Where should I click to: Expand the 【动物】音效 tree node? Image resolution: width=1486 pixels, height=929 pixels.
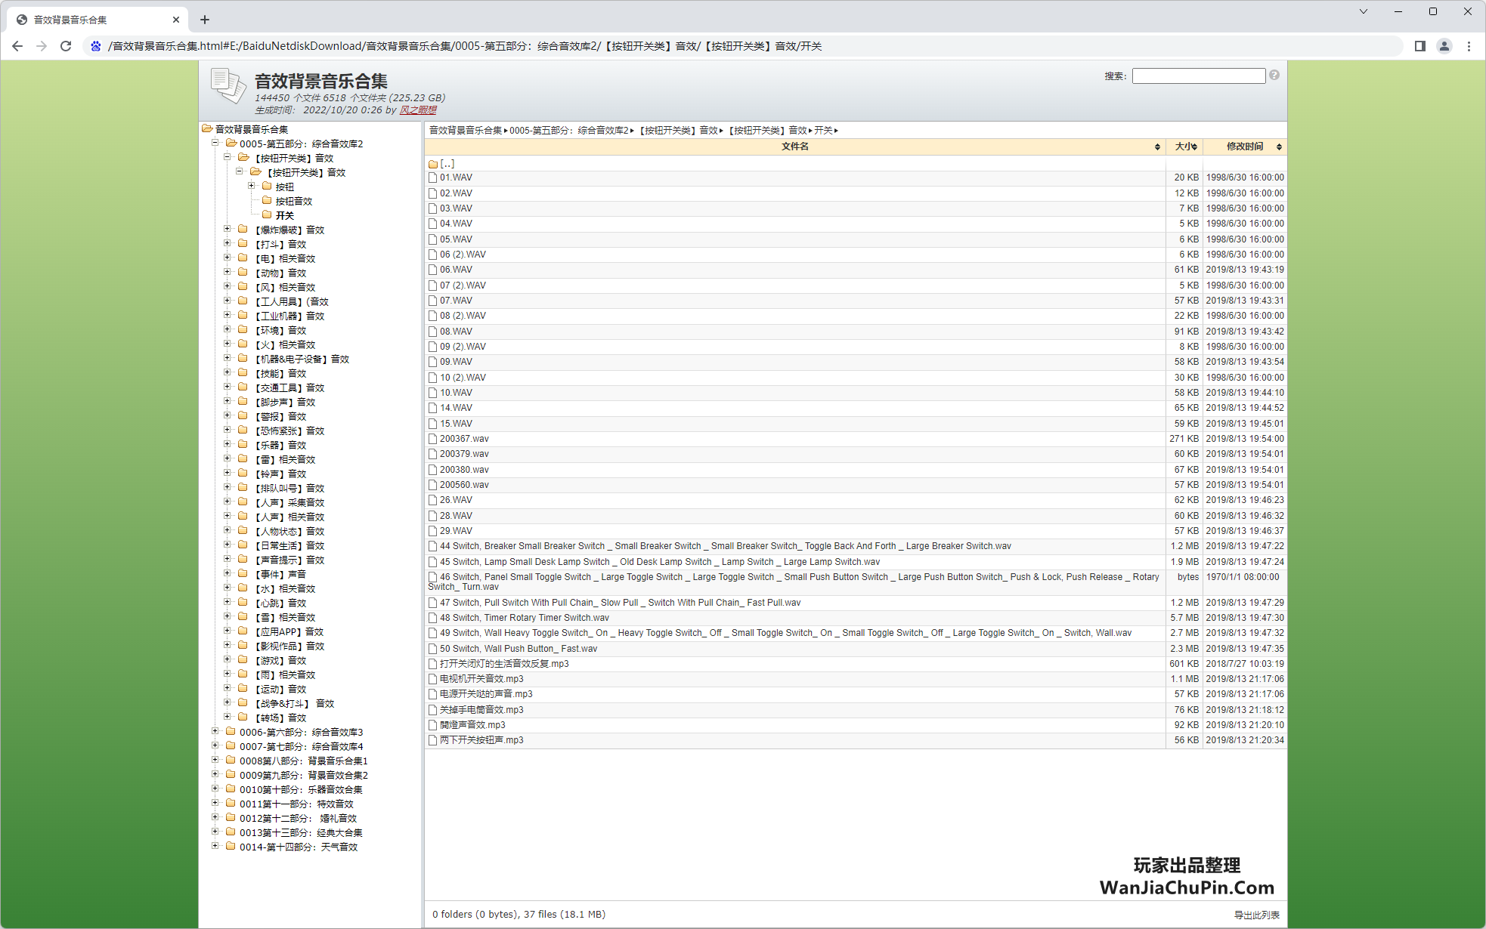tap(228, 272)
